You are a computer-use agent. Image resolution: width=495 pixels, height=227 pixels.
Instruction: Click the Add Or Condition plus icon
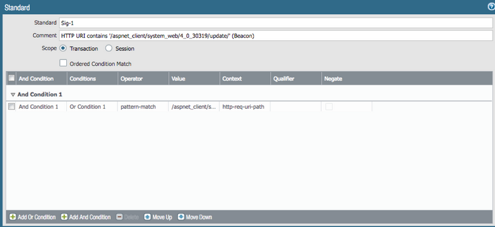[12, 217]
